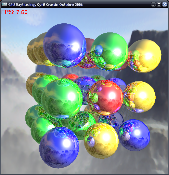Select the blue sphere at bottom right
Viewport: 169px width, 175px height.
[x=134, y=135]
